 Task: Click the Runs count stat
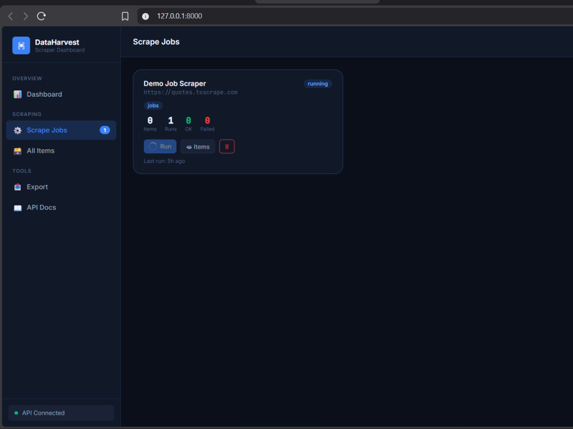[170, 124]
